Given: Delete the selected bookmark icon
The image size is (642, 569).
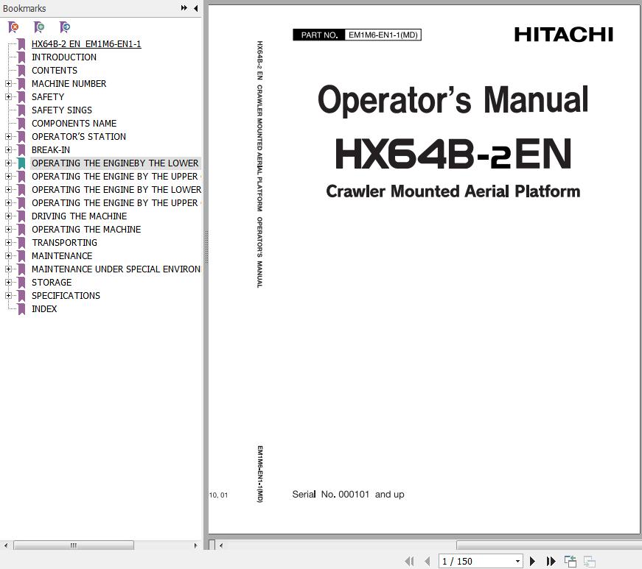Looking at the screenshot, I should click(x=13, y=27).
